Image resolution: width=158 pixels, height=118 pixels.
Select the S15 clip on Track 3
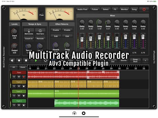pyautogui.click(x=87, y=94)
